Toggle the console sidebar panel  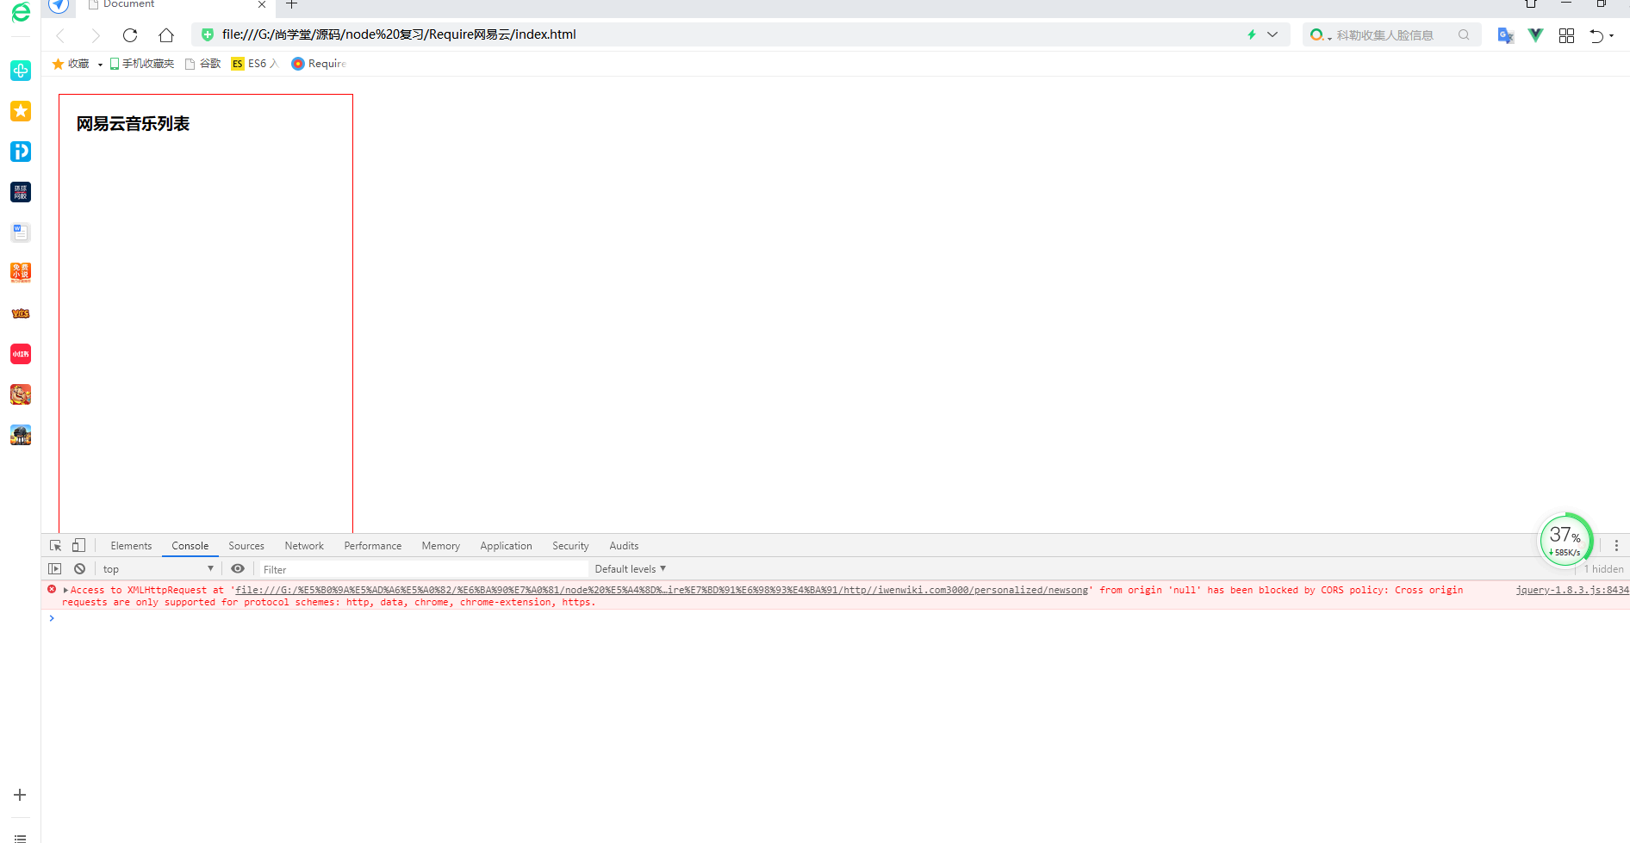pyautogui.click(x=55, y=569)
